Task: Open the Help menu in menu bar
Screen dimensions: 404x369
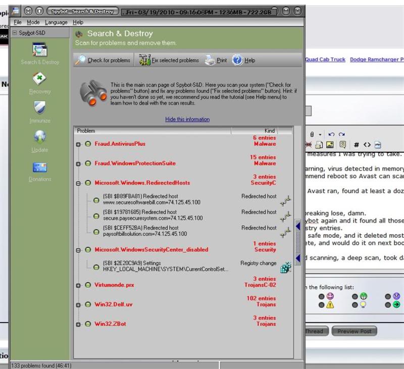Action: (x=78, y=22)
